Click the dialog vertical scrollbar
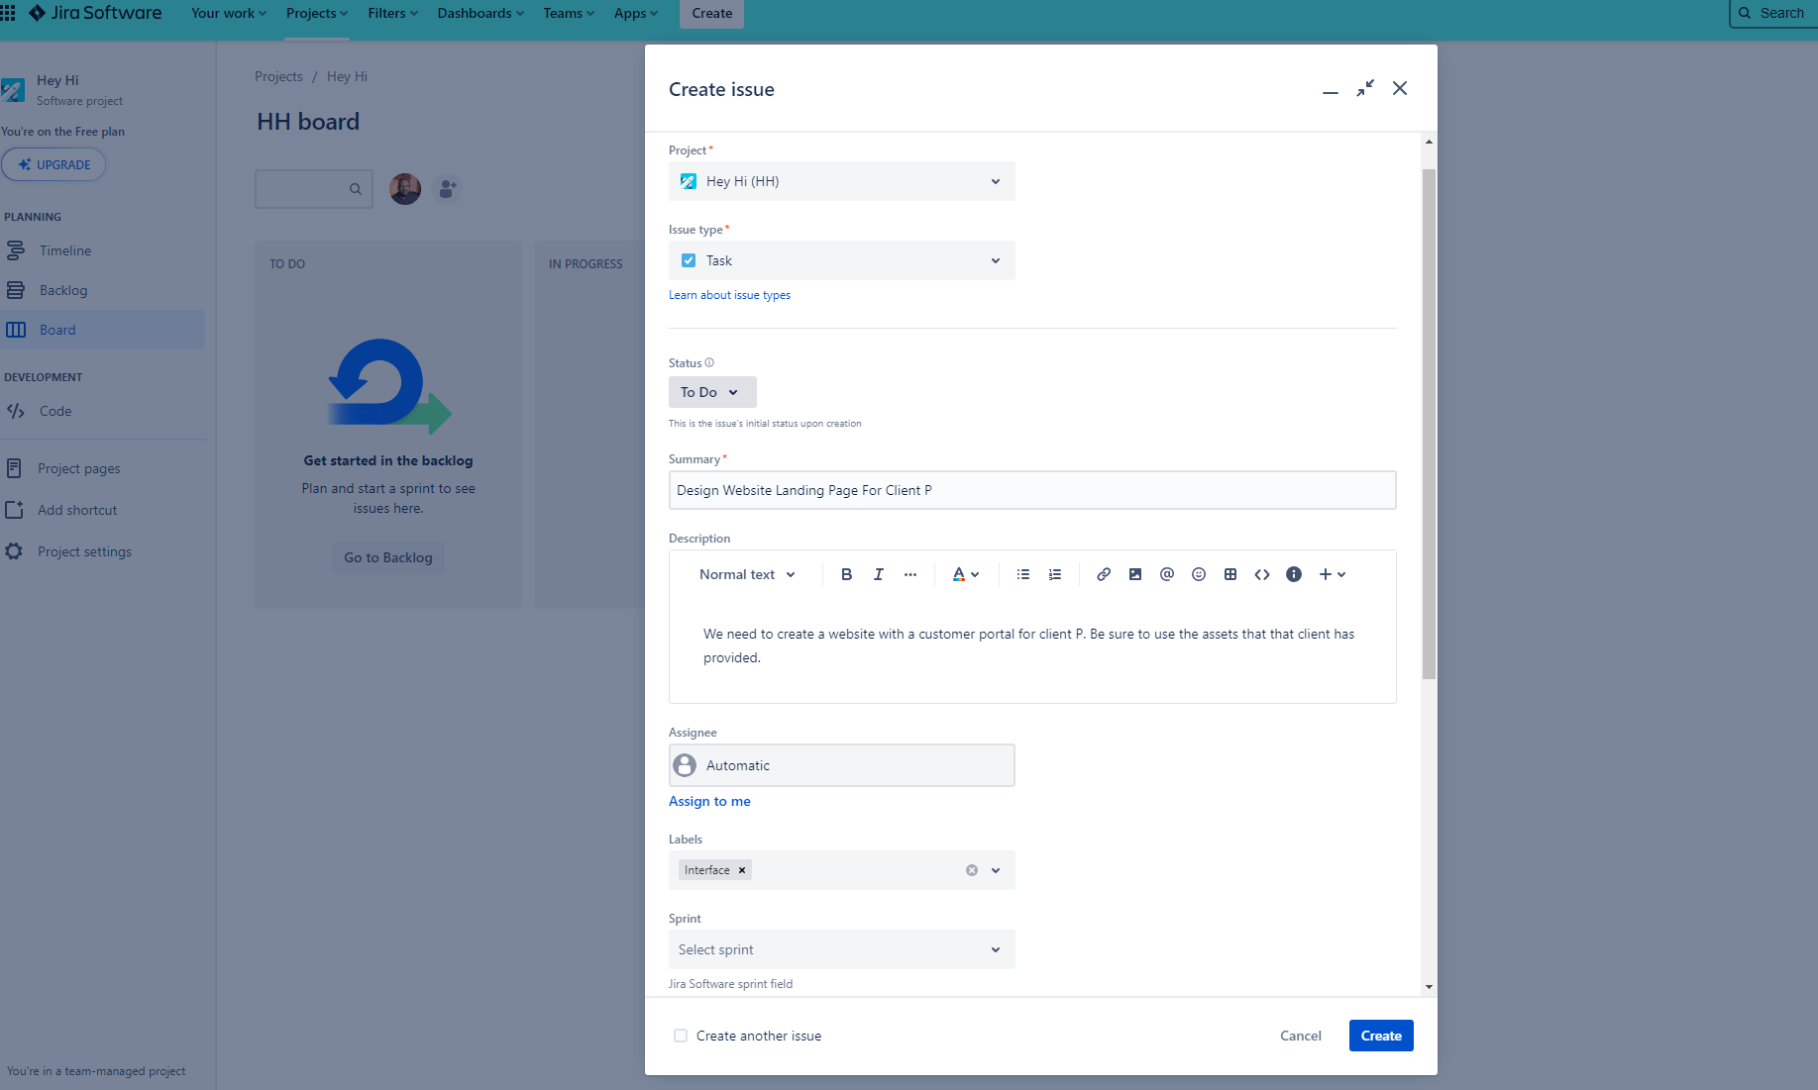The image size is (1818, 1090). click(1429, 424)
